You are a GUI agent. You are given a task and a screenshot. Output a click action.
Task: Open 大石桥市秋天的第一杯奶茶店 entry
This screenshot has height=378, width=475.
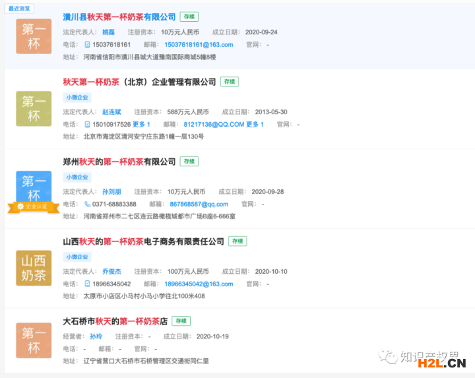point(115,321)
